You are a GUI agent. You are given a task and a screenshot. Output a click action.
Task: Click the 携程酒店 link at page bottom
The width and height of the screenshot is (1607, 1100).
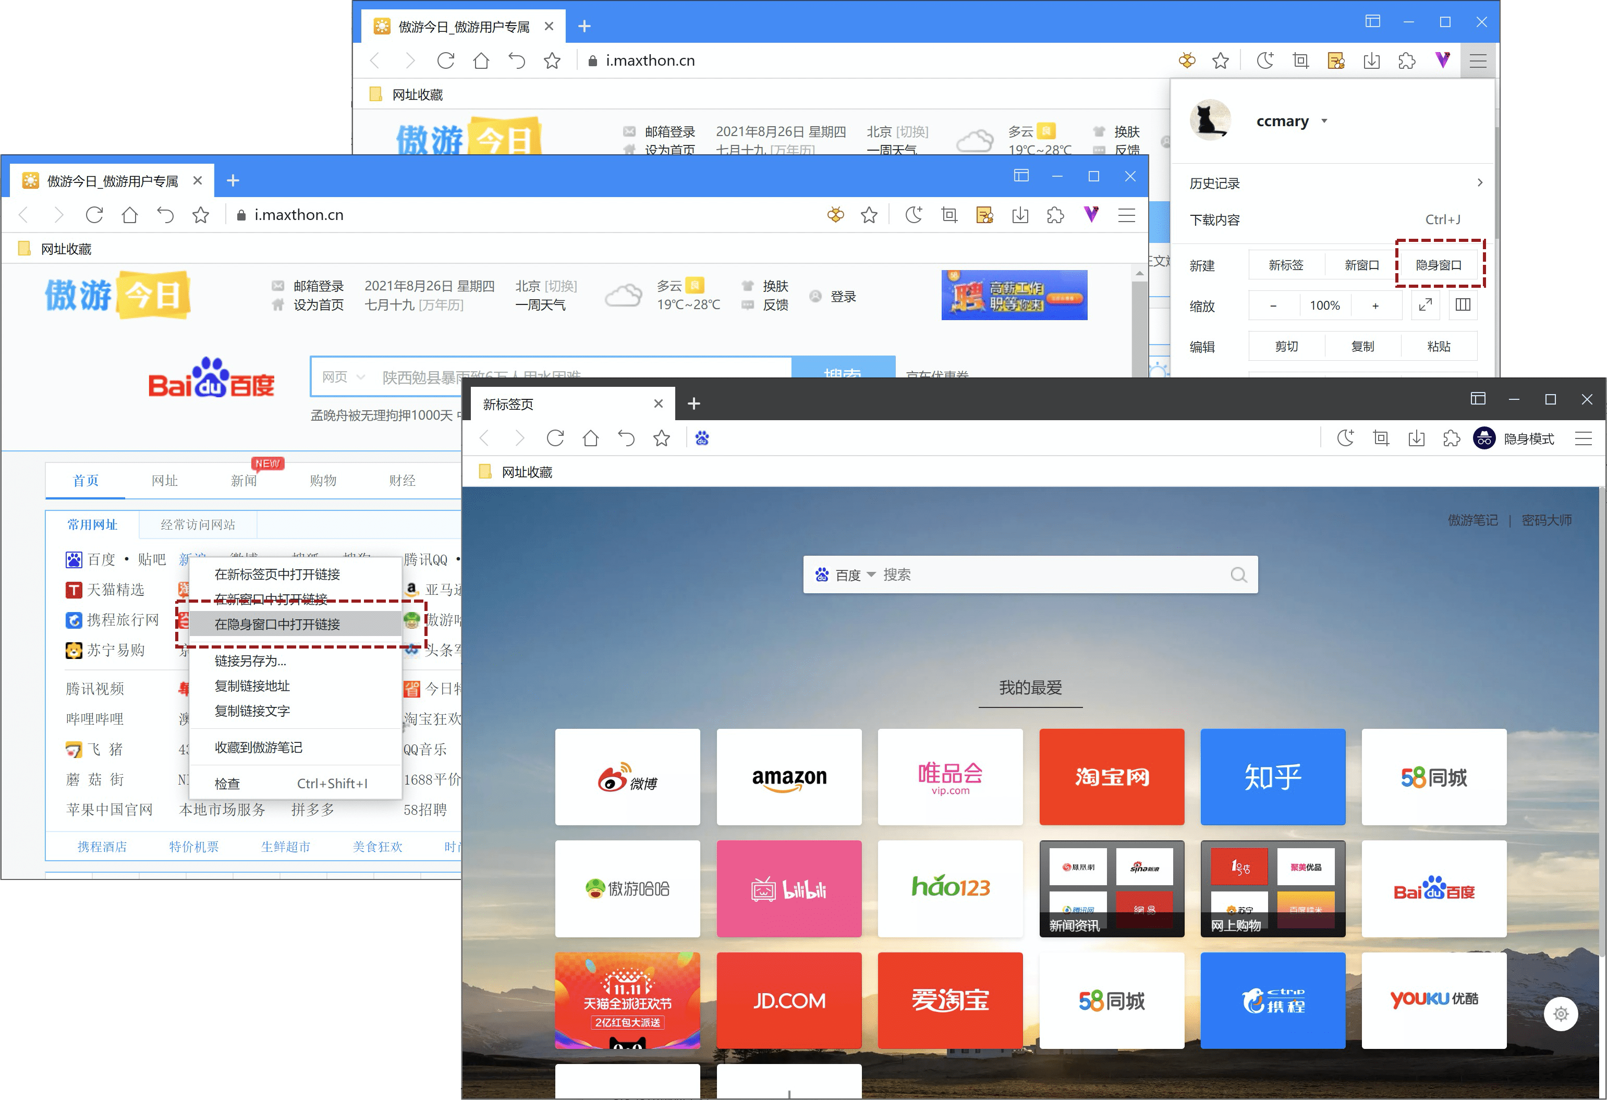tap(102, 847)
